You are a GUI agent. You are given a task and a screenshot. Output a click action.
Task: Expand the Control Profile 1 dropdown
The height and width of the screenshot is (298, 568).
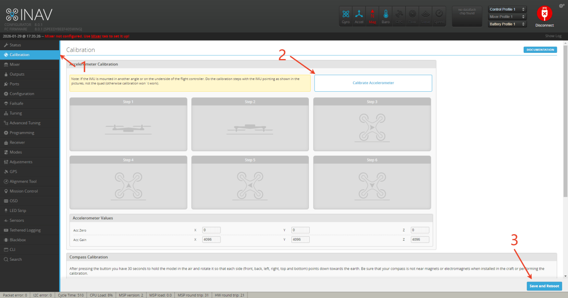507,9
